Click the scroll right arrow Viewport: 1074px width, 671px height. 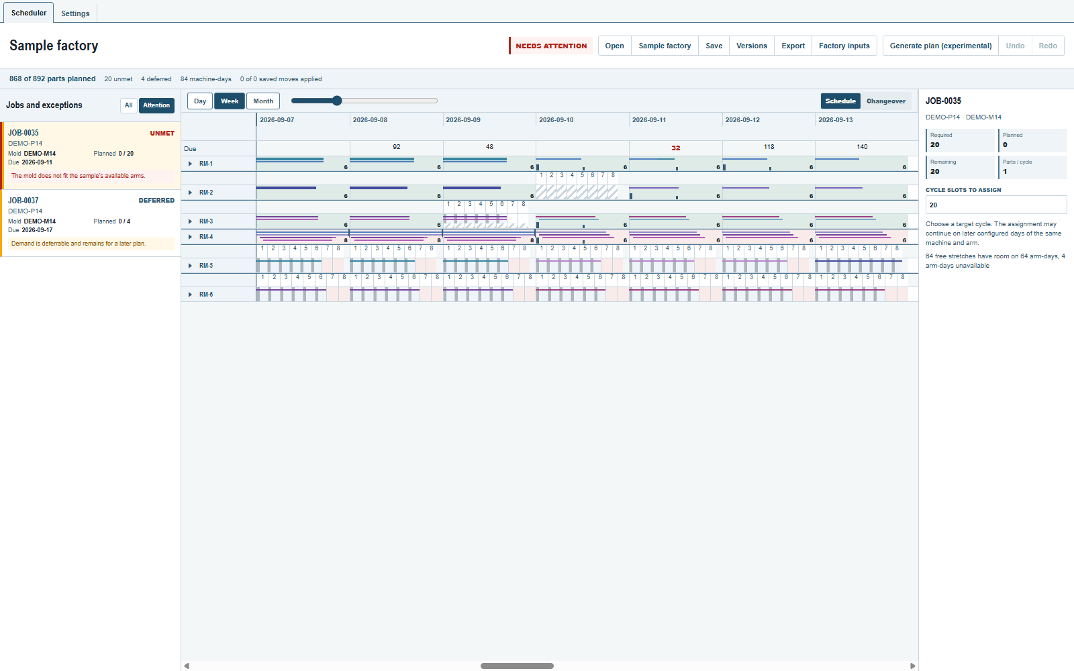[912, 666]
